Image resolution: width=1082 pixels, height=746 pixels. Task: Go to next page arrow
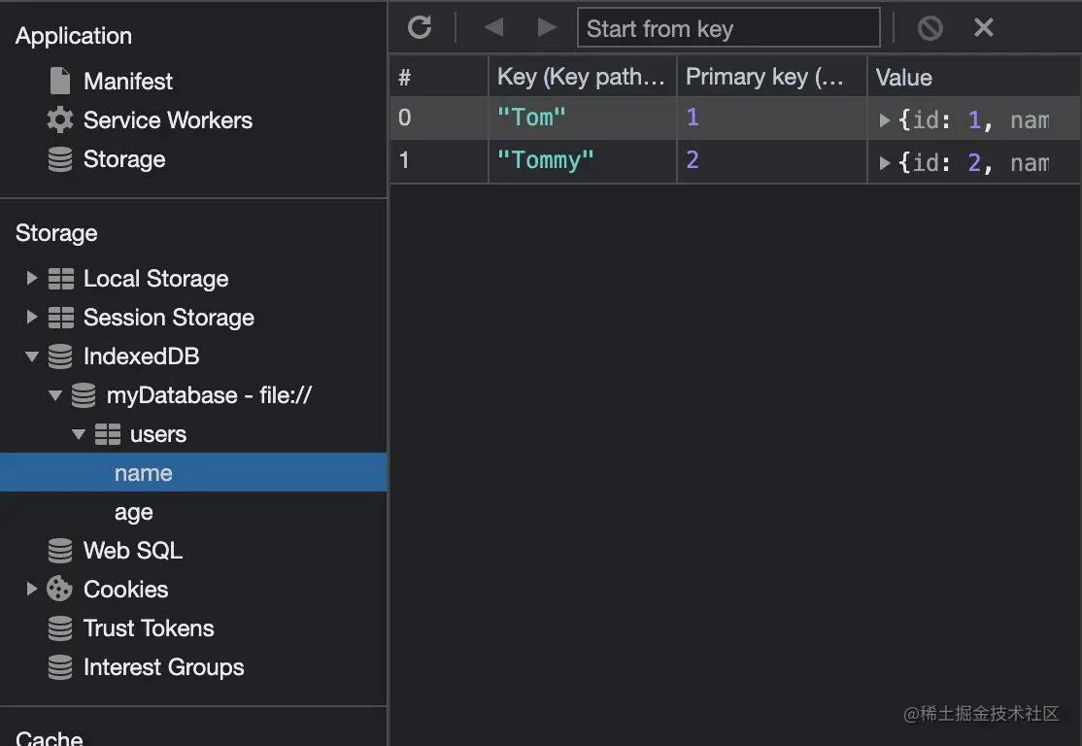click(547, 27)
